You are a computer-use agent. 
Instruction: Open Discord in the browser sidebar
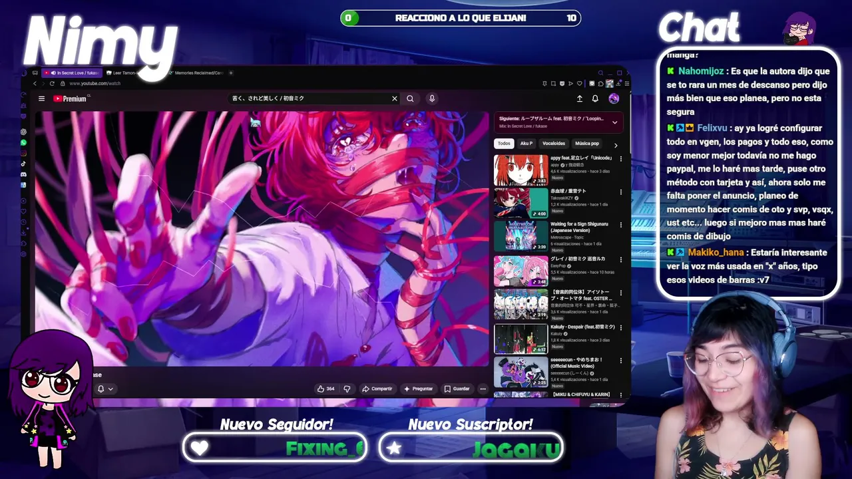click(24, 174)
